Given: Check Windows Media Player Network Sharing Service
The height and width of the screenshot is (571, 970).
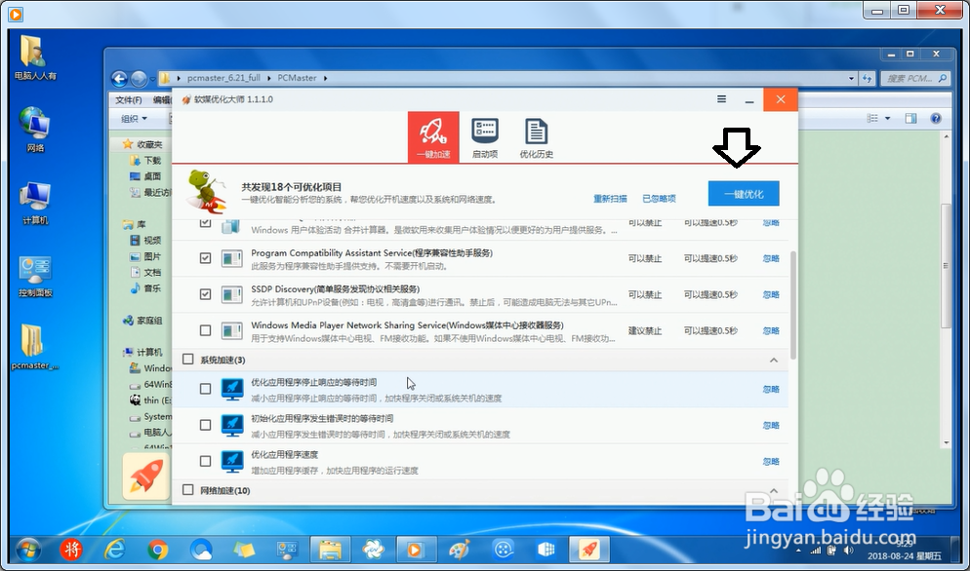Looking at the screenshot, I should click(x=205, y=330).
